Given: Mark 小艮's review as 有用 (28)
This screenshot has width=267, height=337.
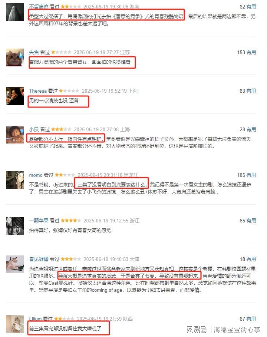Looking at the screenshot, I should tap(251, 129).
